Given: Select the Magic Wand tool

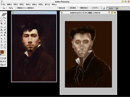Looking at the screenshot, I should point(5,21).
